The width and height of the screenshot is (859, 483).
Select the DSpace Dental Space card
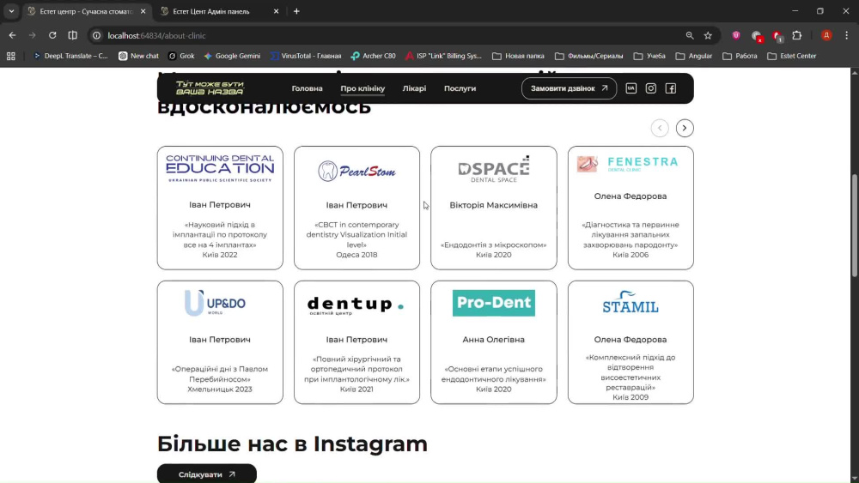point(494,208)
